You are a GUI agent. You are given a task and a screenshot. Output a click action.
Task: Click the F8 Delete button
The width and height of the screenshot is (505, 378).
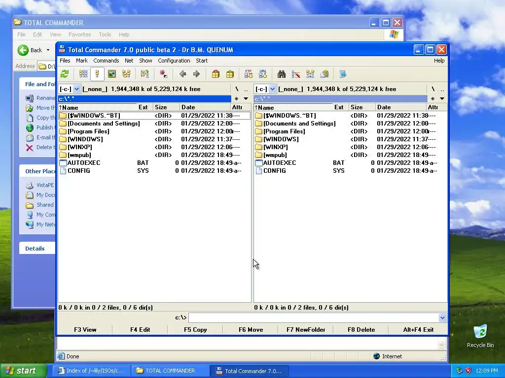(x=361, y=329)
